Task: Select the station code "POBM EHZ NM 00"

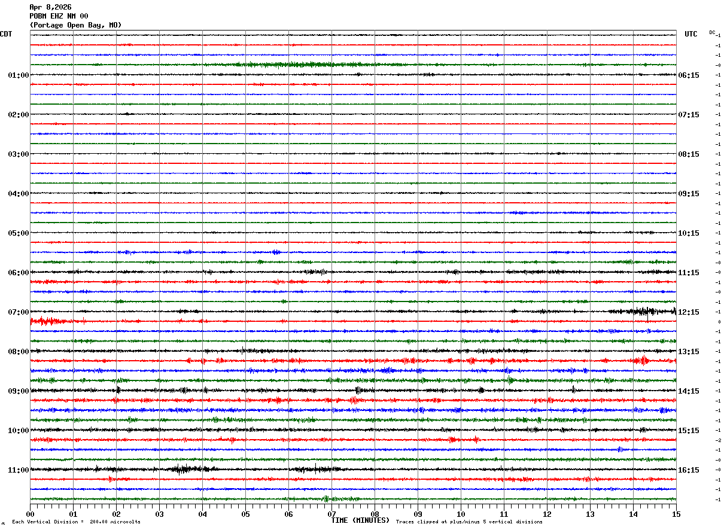Action: [59, 16]
